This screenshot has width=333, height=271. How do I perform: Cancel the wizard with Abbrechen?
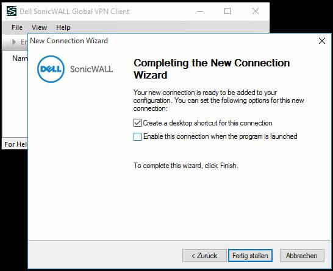click(x=302, y=256)
